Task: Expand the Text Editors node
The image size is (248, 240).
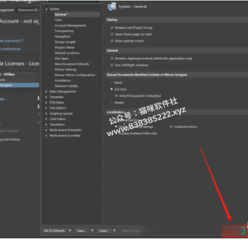Action: (x=46, y=108)
